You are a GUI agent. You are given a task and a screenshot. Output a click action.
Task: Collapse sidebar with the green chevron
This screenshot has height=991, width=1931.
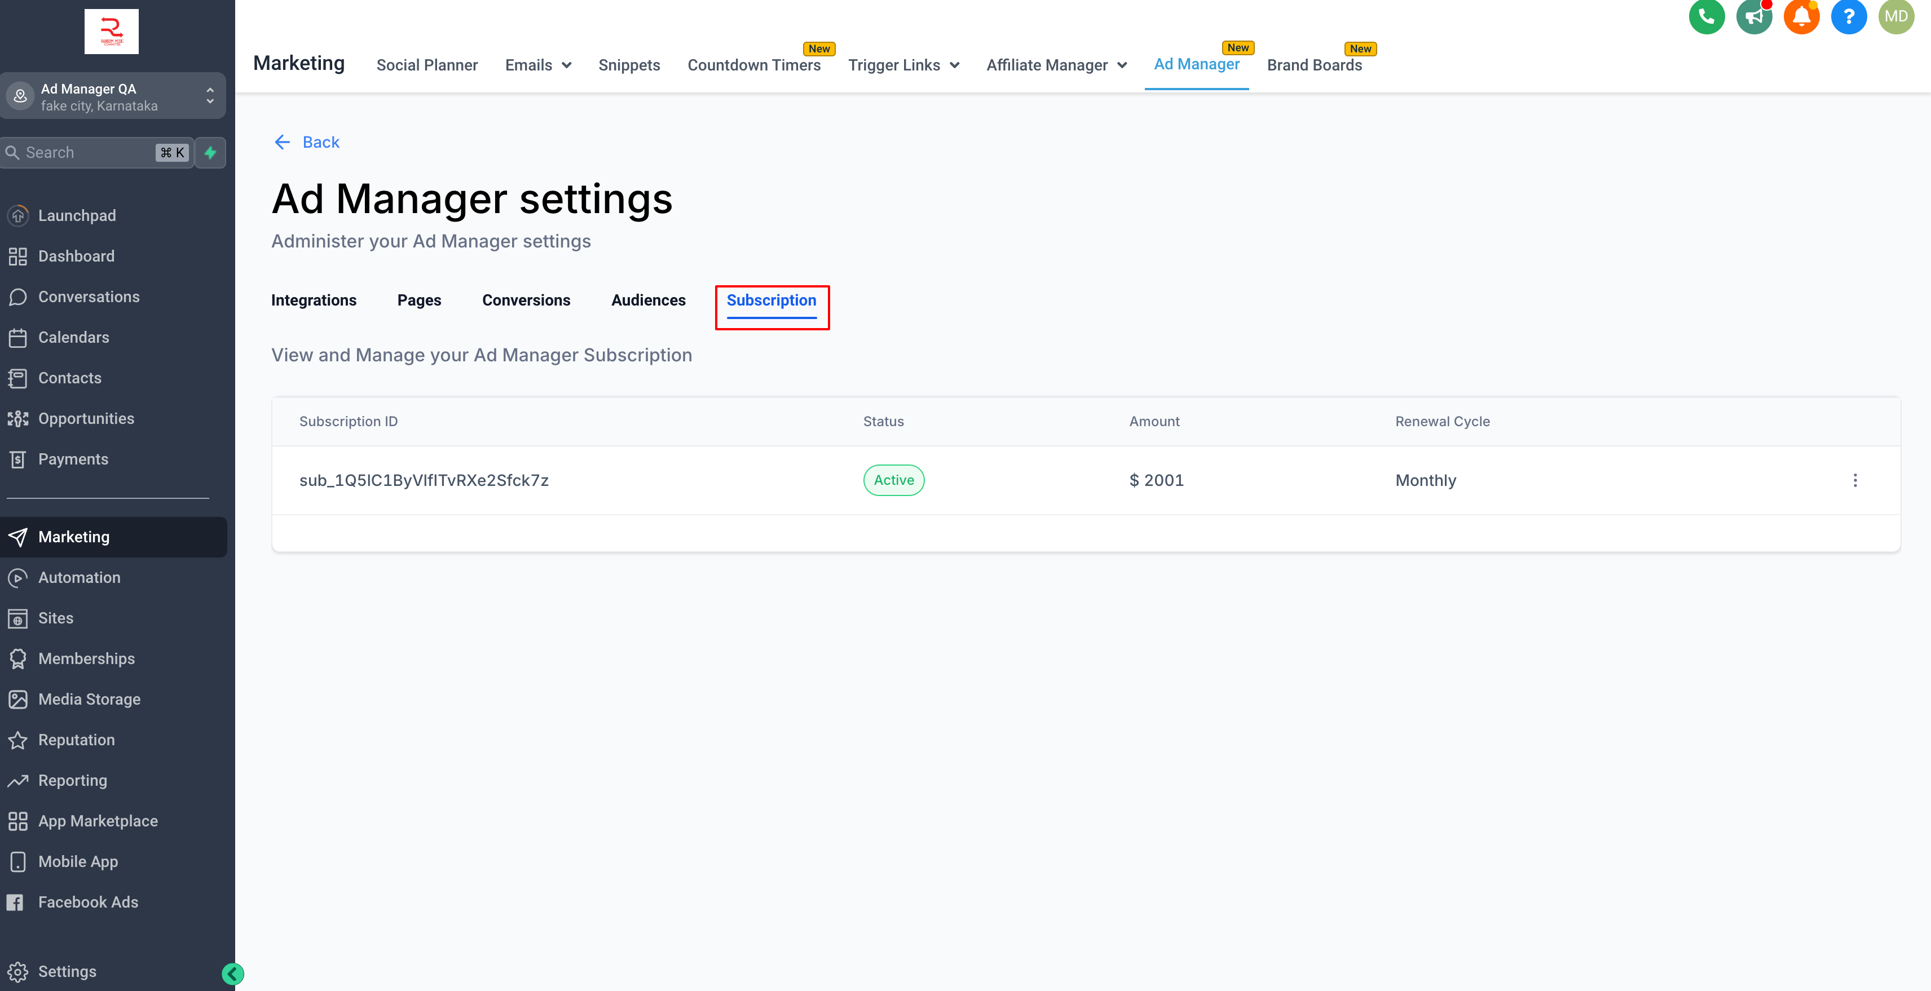tap(232, 973)
